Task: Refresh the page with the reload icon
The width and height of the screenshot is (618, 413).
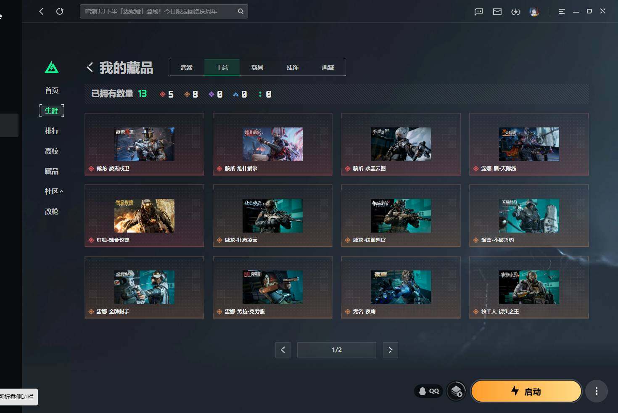Action: tap(60, 11)
